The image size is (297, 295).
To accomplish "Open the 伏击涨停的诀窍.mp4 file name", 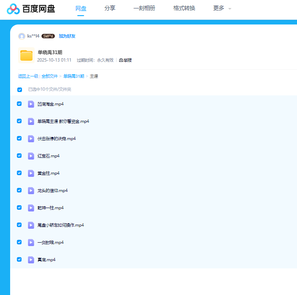I will pyautogui.click(x=57, y=138).
